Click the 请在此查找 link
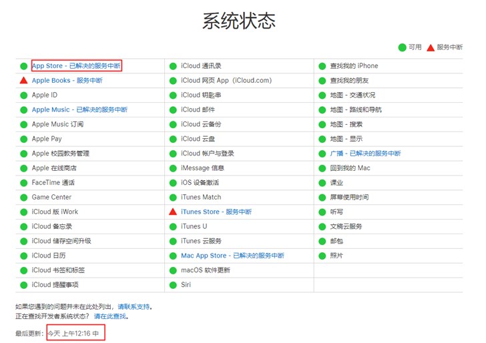Viewport: 486px width, 343px height. 110,316
